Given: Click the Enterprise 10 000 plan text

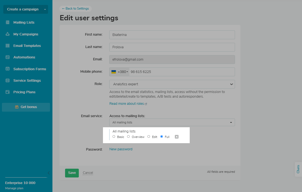Looking at the screenshot, I should [20, 183].
